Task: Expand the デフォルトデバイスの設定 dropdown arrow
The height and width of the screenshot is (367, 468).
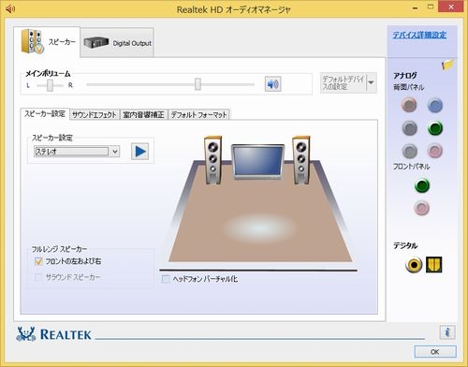Action: (x=371, y=82)
